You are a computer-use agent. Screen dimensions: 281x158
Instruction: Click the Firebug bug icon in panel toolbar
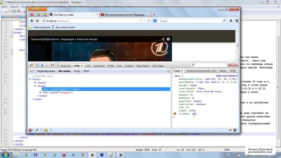32,65
